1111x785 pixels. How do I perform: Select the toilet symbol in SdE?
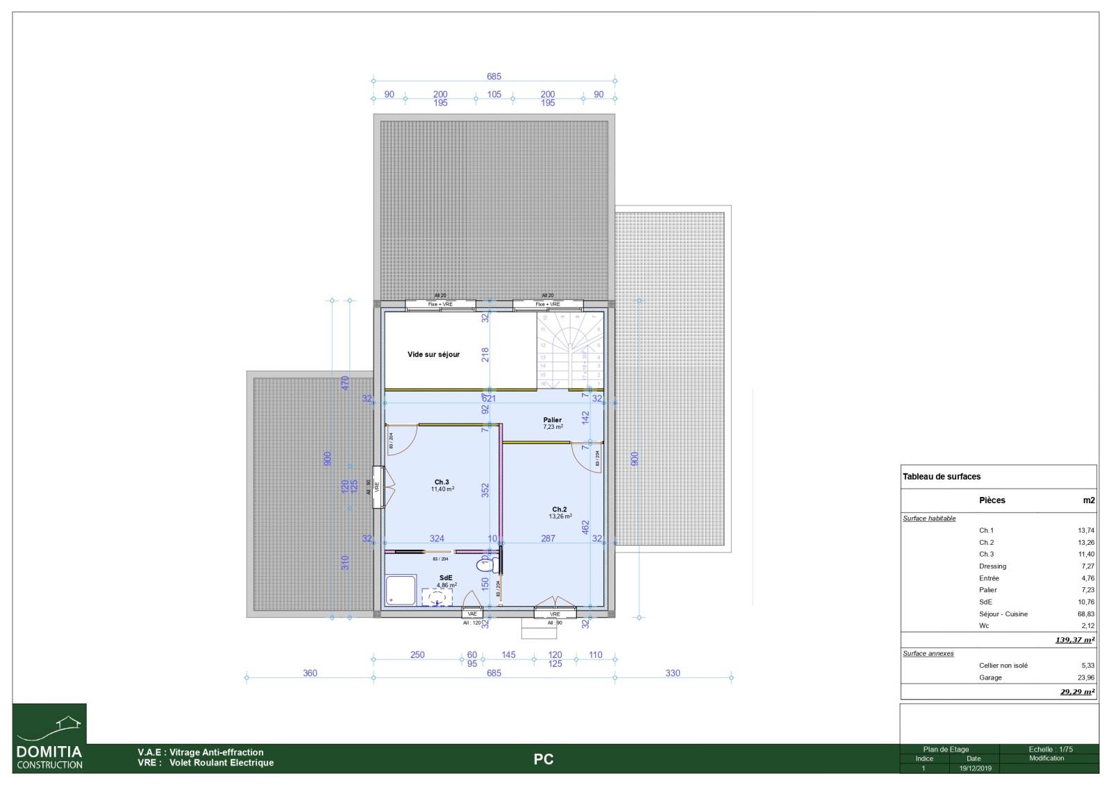pos(487,564)
